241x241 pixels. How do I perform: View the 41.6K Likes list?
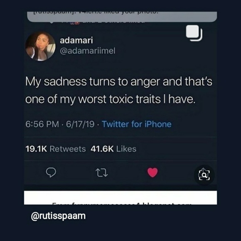[x=113, y=149]
